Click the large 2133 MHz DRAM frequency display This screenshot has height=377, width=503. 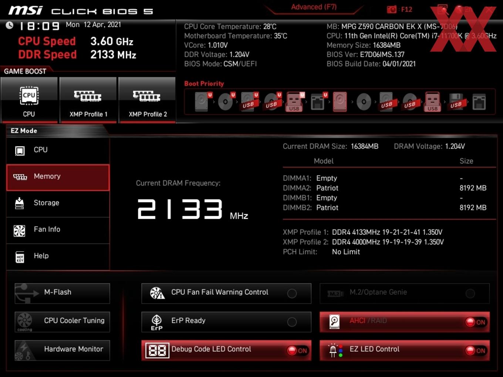192,210
